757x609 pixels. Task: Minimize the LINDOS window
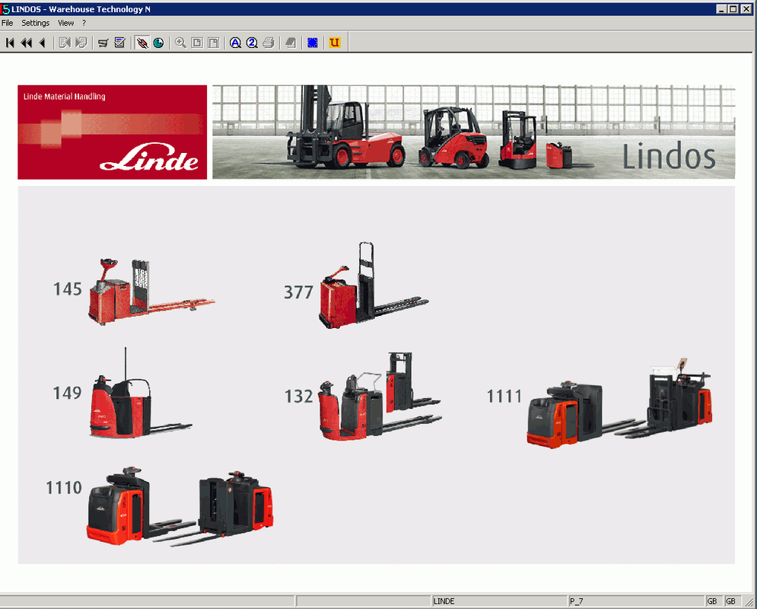pos(721,8)
